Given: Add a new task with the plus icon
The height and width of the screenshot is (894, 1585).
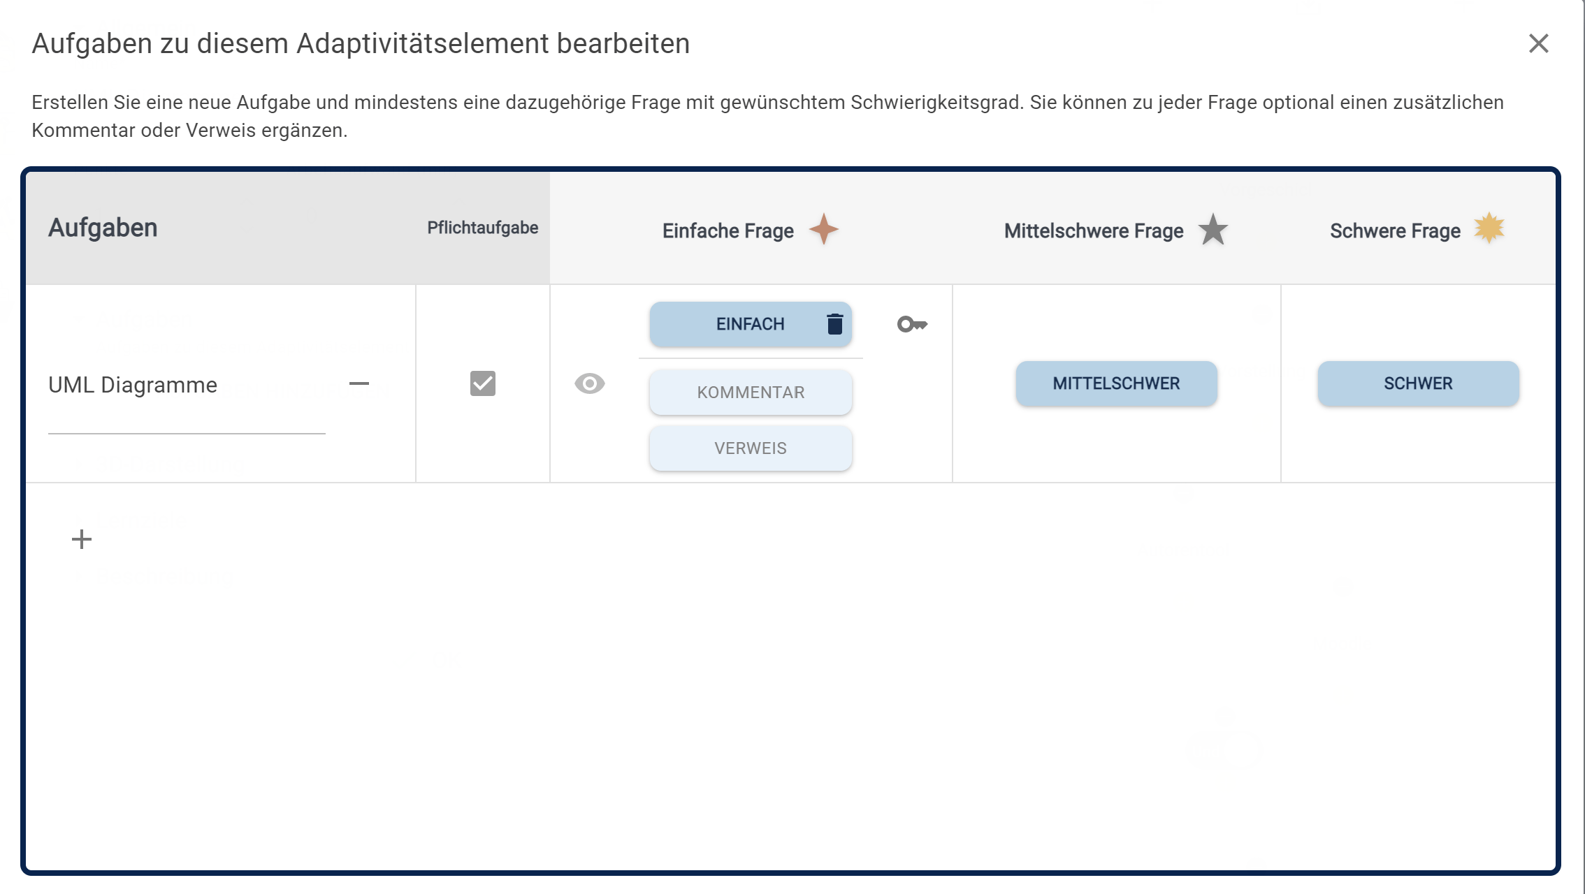Looking at the screenshot, I should (82, 539).
